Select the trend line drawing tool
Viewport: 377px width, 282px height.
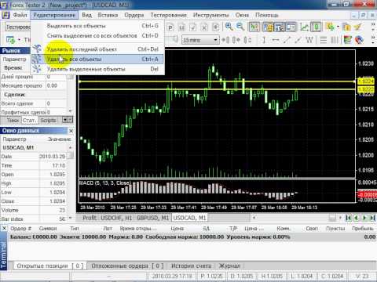[287, 40]
